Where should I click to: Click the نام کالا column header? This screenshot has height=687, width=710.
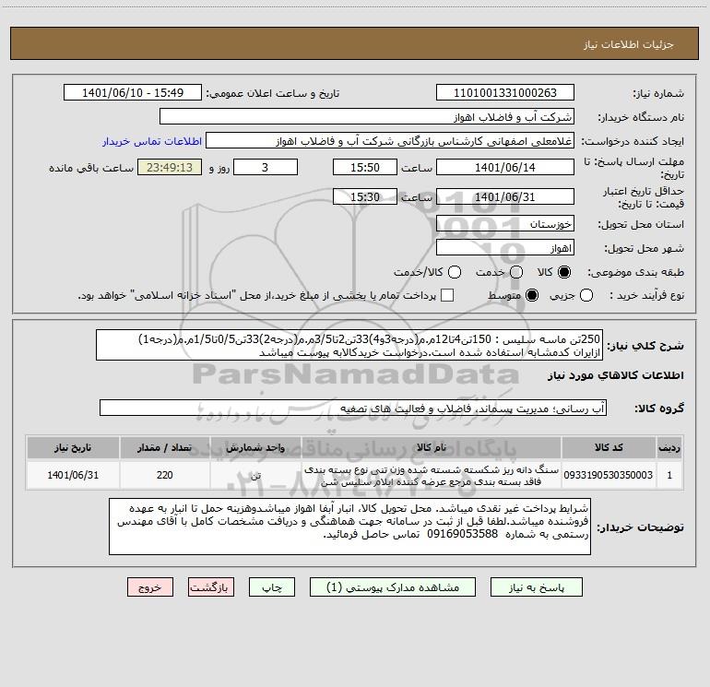(432, 448)
